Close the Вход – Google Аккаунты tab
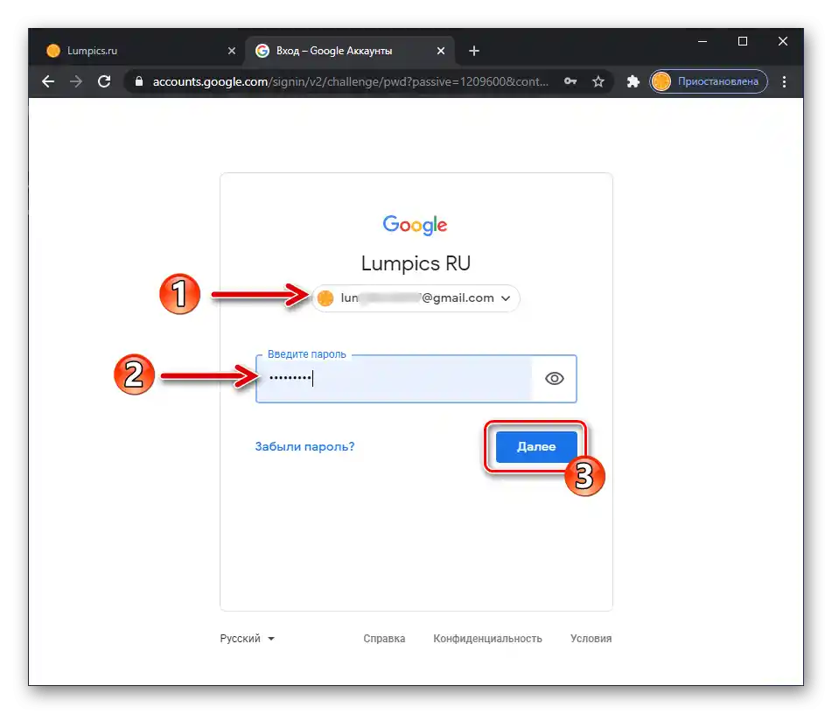Viewport: 832px width, 714px height. pyautogui.click(x=441, y=51)
